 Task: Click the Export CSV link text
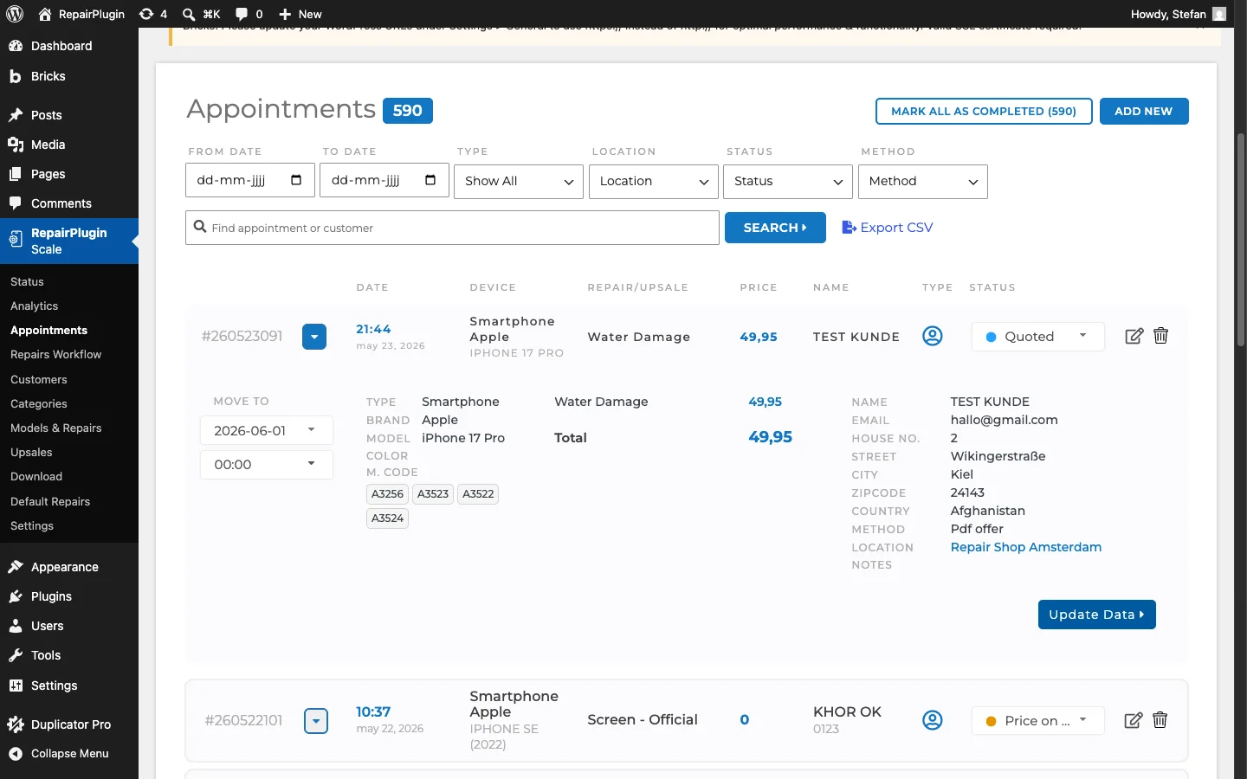click(896, 227)
